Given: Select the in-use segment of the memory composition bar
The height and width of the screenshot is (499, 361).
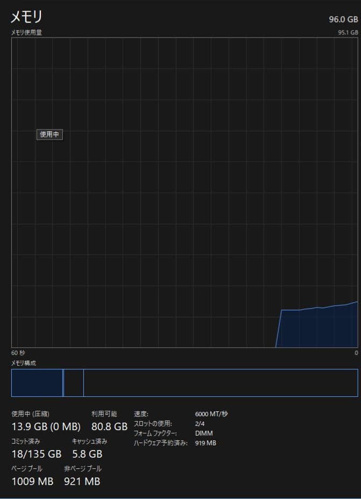Looking at the screenshot, I should pyautogui.click(x=37, y=383).
